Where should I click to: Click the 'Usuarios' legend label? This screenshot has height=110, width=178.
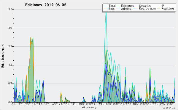(145, 6)
